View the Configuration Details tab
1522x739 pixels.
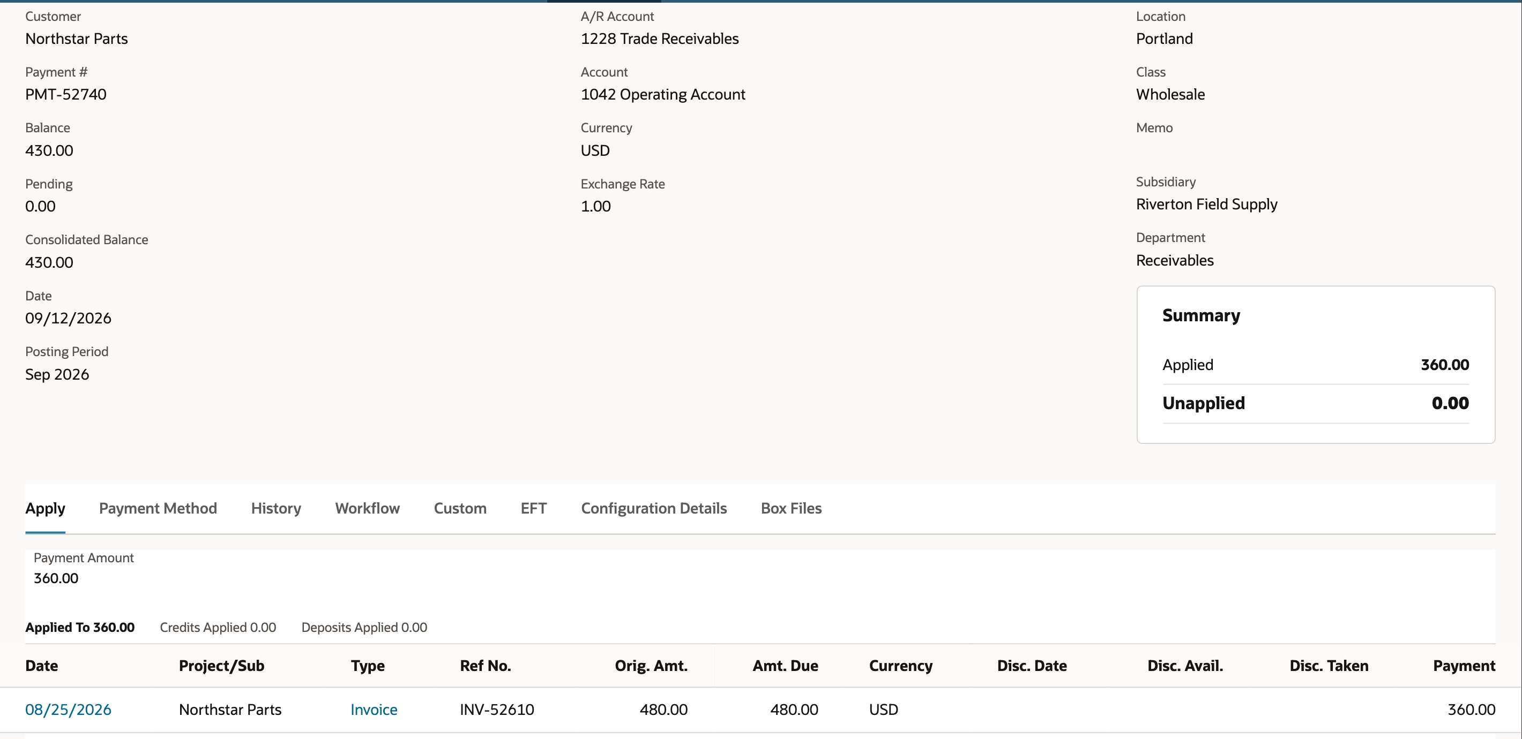click(654, 508)
